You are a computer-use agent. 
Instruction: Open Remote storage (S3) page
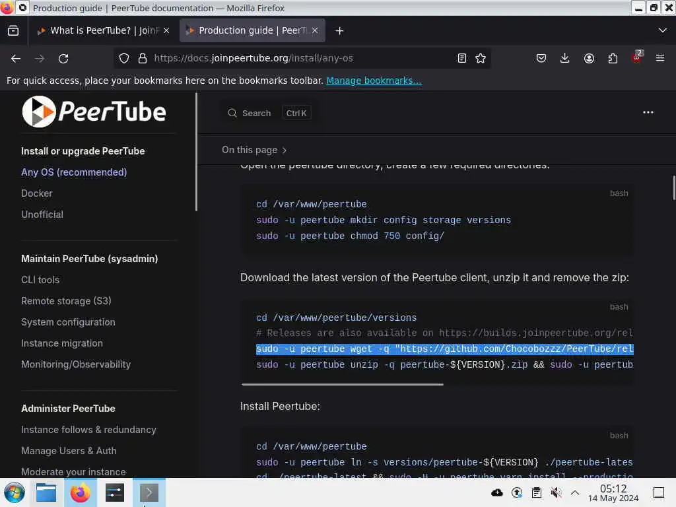coord(66,301)
